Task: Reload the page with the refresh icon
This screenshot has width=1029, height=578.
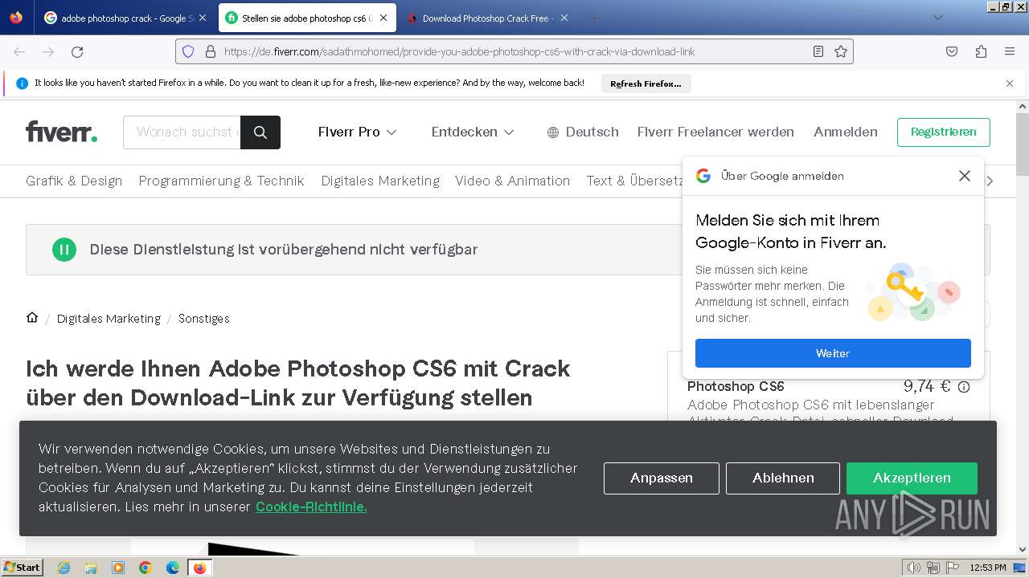Action: (x=77, y=51)
